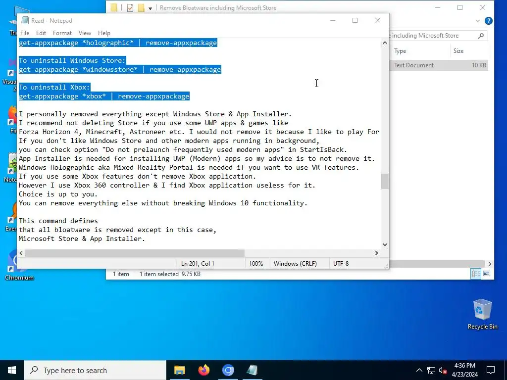Sort by the Type column header in Explorer
The width and height of the screenshot is (507, 380).
(x=400, y=51)
